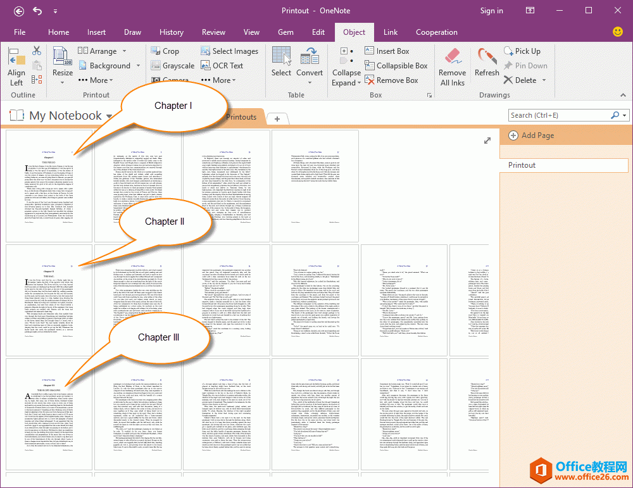Run OCR Text on the printout
This screenshot has width=633, height=488.
click(222, 66)
